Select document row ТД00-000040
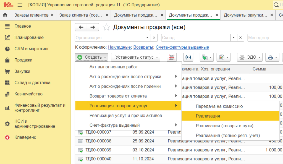283x164 pixels. (x=179, y=159)
